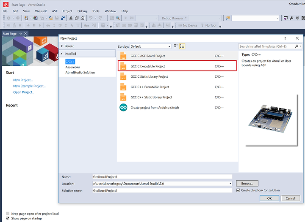Toggle Create directory for solution checkbox
Viewport: 305px width, 222px height.
click(238, 190)
